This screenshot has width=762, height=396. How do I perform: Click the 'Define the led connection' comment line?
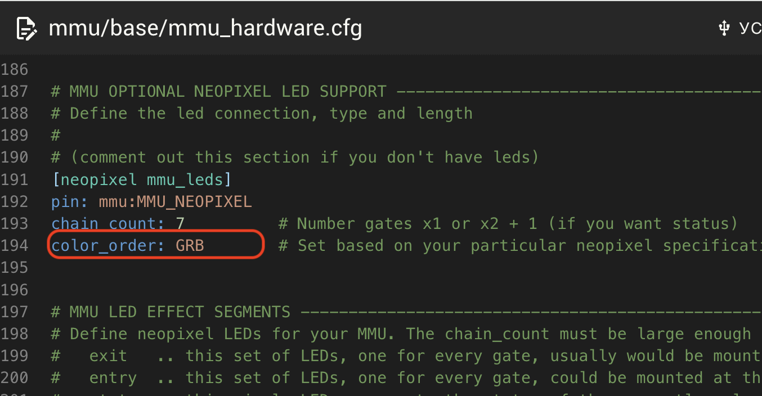(x=262, y=114)
